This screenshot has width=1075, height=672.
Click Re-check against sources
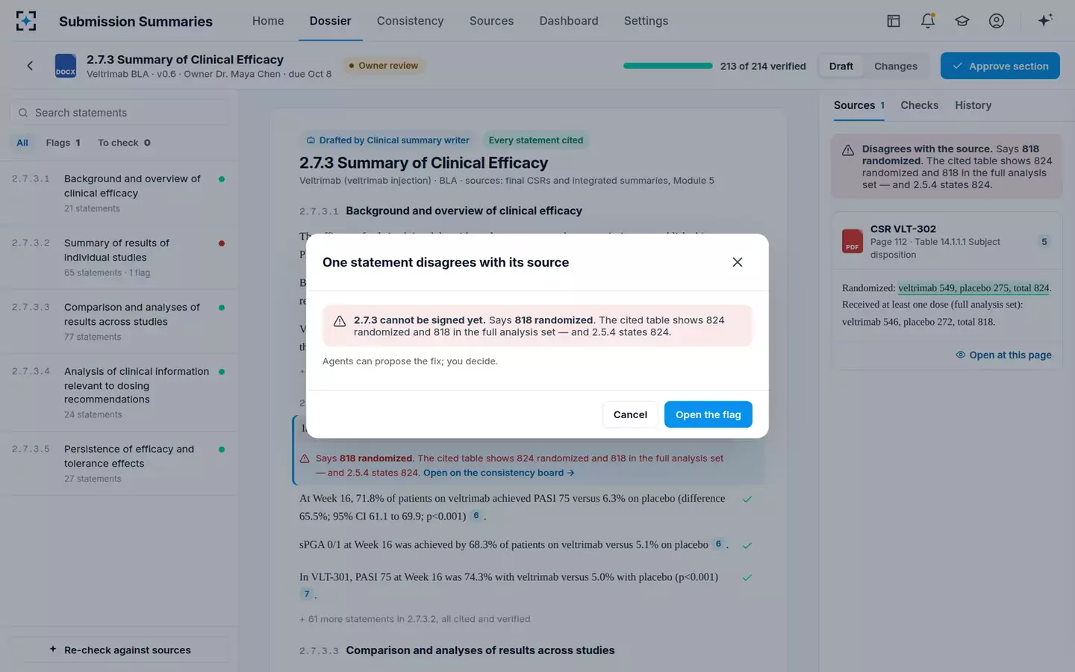119,650
